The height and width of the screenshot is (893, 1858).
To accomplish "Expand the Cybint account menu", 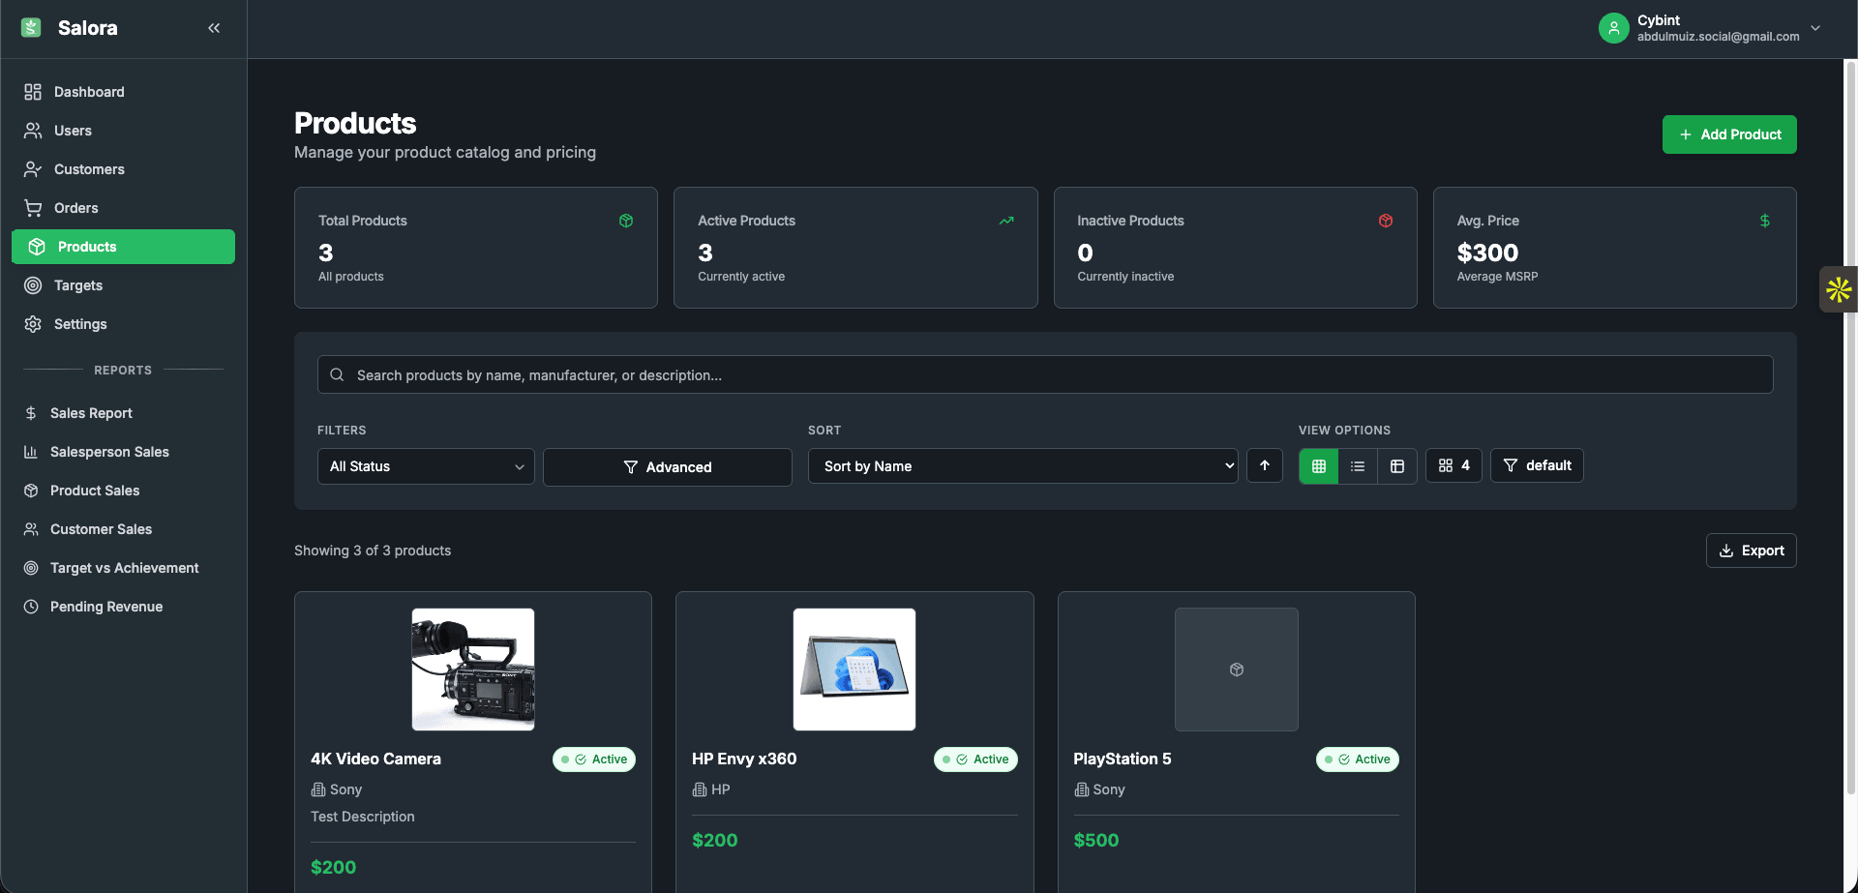I will click(1816, 28).
